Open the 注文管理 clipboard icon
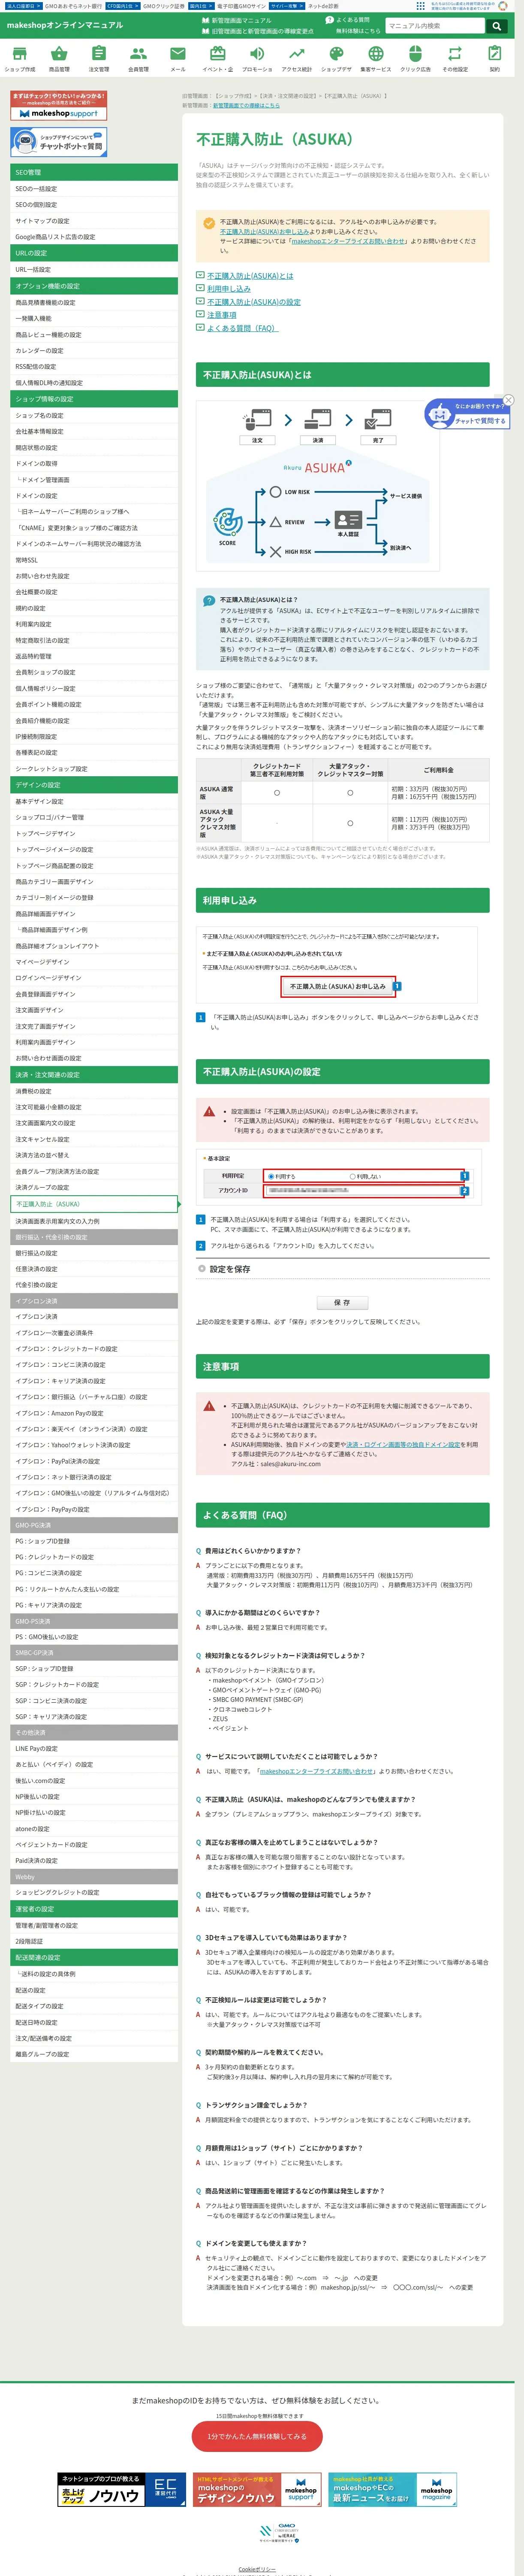The image size is (524, 2576). (x=99, y=59)
